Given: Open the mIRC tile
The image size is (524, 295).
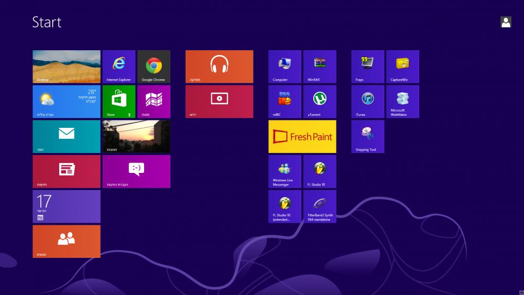Looking at the screenshot, I should [285, 102].
